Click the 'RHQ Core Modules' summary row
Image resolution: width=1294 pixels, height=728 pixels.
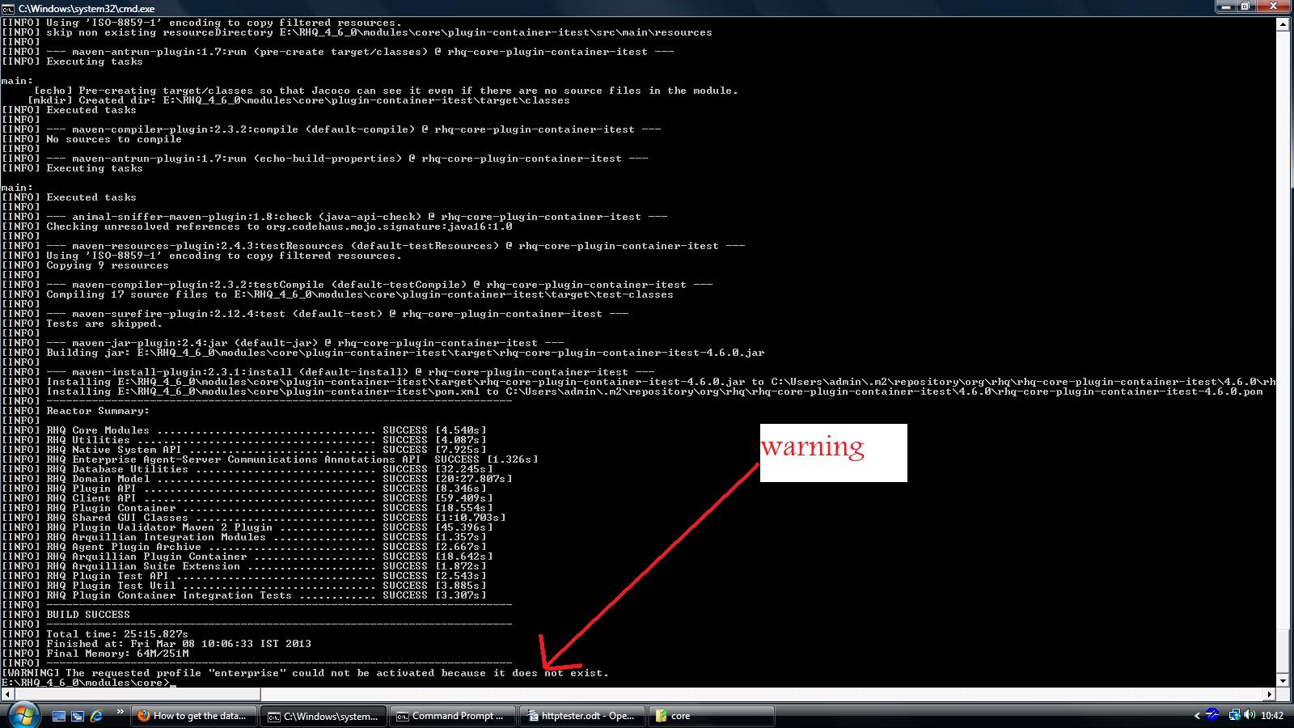(x=243, y=430)
